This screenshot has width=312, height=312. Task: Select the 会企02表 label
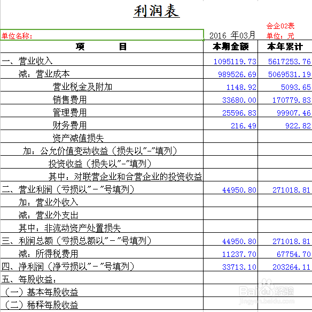point(280,26)
